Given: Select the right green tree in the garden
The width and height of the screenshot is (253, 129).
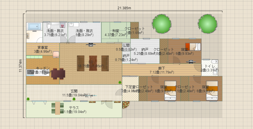Looking at the screenshot, I should (208, 24).
